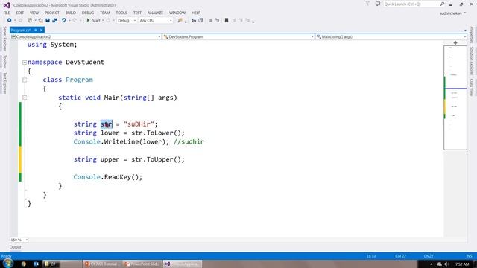Viewport: 477px width, 268px height.
Task: Open the Class View side tab
Action: (x=472, y=87)
